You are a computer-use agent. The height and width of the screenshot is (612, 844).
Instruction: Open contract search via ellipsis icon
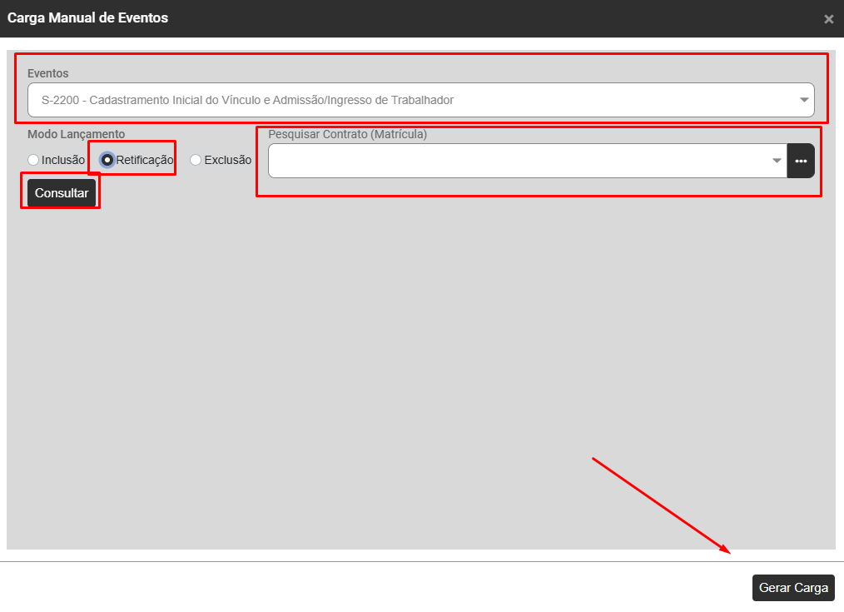coord(801,161)
